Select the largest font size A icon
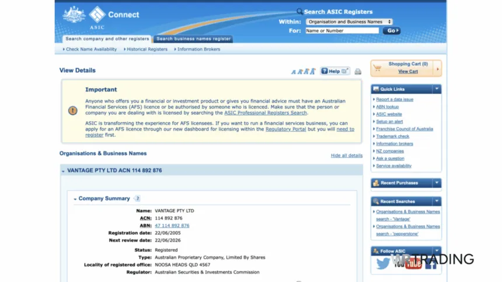The height and width of the screenshot is (282, 502). (313, 71)
